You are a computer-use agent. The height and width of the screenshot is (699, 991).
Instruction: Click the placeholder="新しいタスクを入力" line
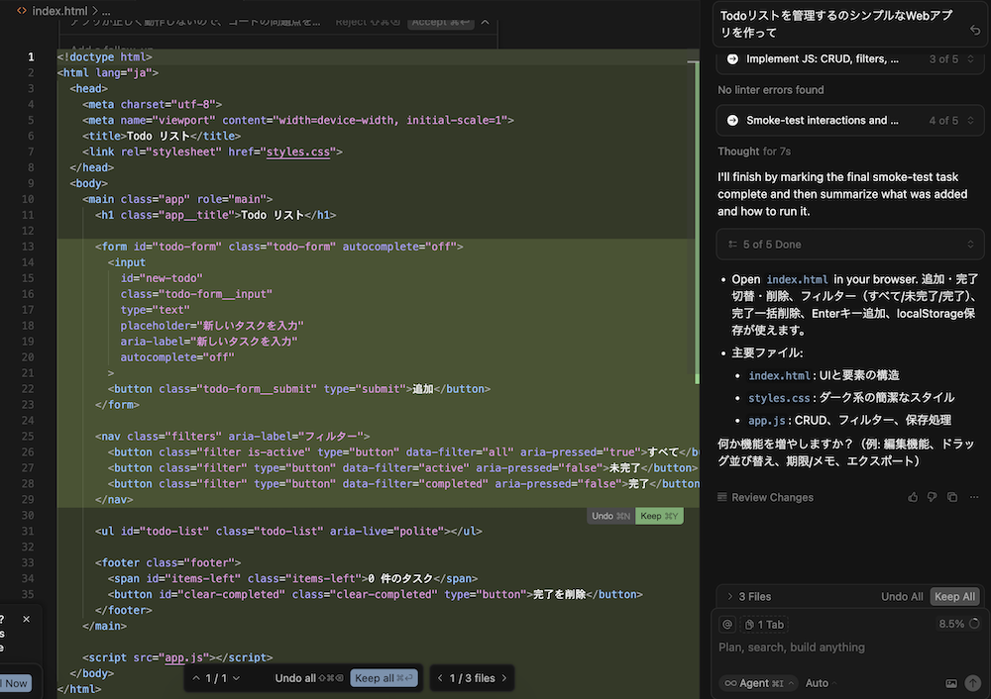click(x=212, y=325)
